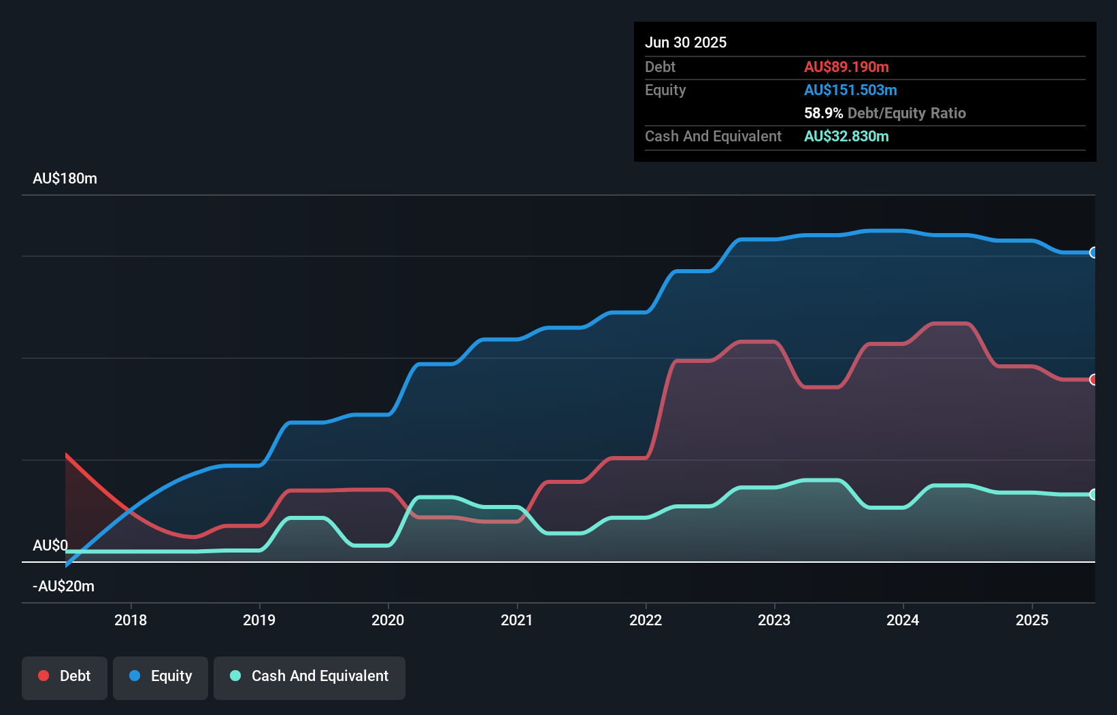
Task: Click the 2024 x-axis label
Action: click(903, 620)
